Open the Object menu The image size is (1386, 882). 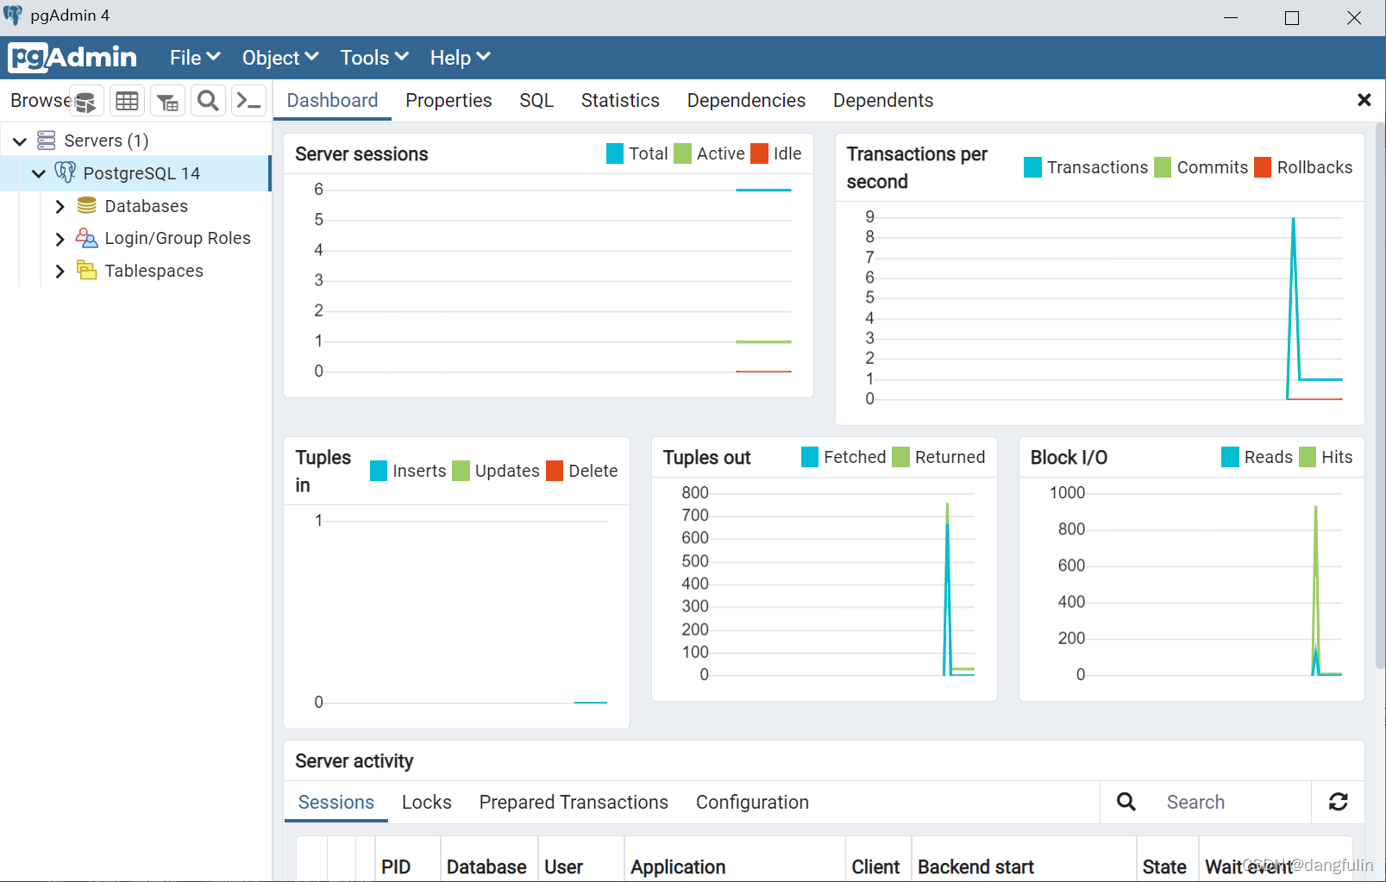[x=280, y=58]
